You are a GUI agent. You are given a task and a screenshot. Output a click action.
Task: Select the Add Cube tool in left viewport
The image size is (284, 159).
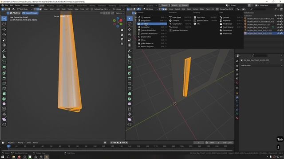click(x=4, y=62)
